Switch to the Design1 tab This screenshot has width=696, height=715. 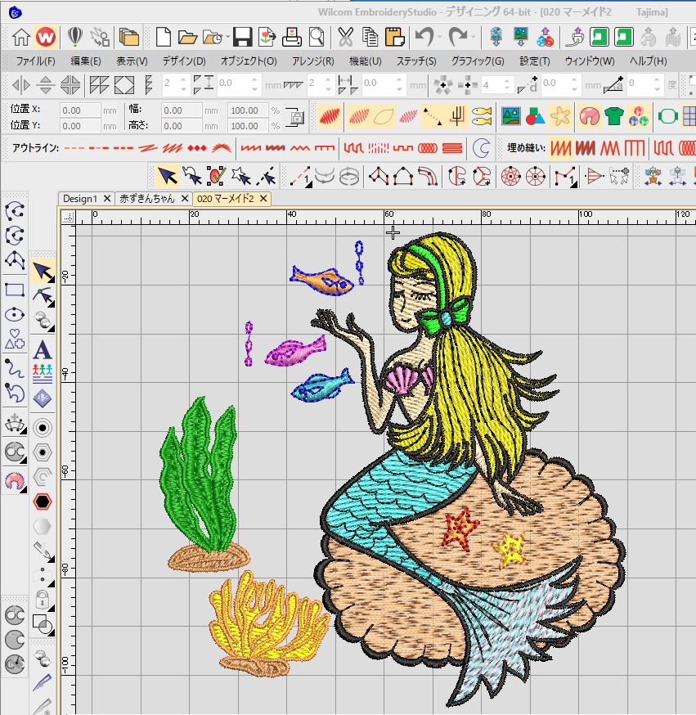(80, 199)
